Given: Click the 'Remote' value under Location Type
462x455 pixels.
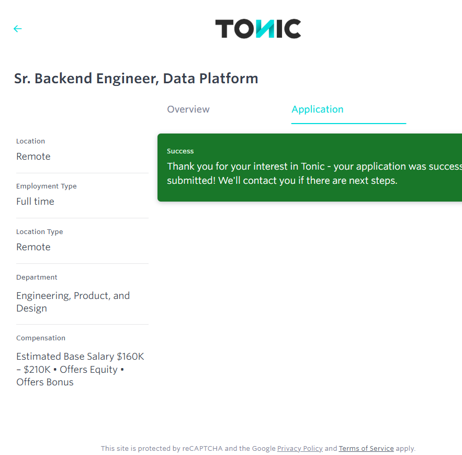Looking at the screenshot, I should click(33, 247).
